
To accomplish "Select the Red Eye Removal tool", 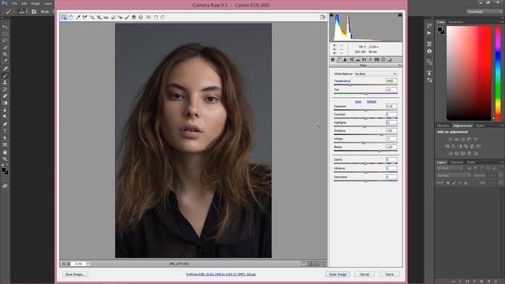I will pyautogui.click(x=120, y=17).
